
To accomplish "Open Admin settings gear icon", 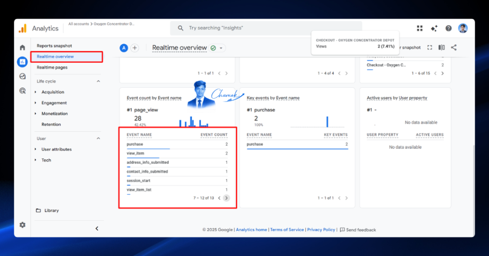I will point(22,225).
